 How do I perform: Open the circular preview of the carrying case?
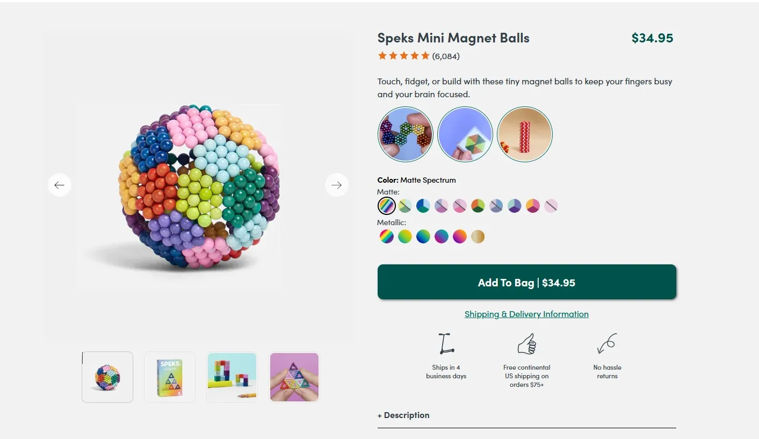465,134
